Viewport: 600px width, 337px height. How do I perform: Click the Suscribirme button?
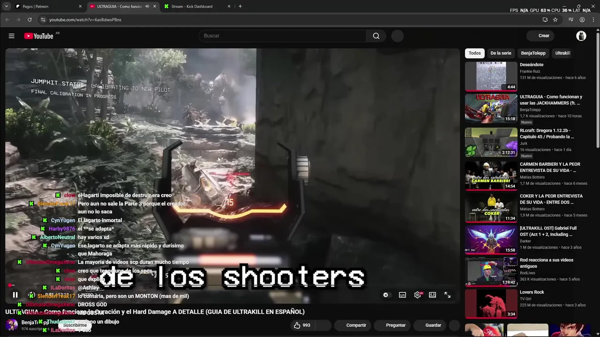pyautogui.click(x=75, y=325)
